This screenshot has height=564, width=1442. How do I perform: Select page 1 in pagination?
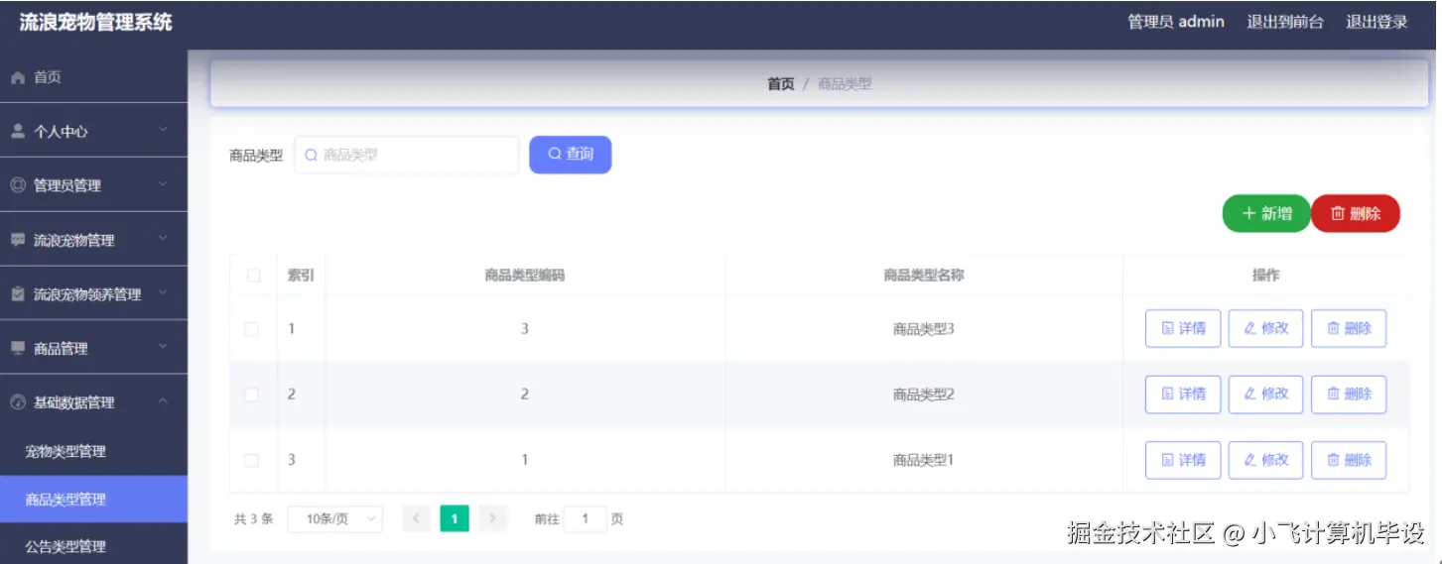point(455,518)
